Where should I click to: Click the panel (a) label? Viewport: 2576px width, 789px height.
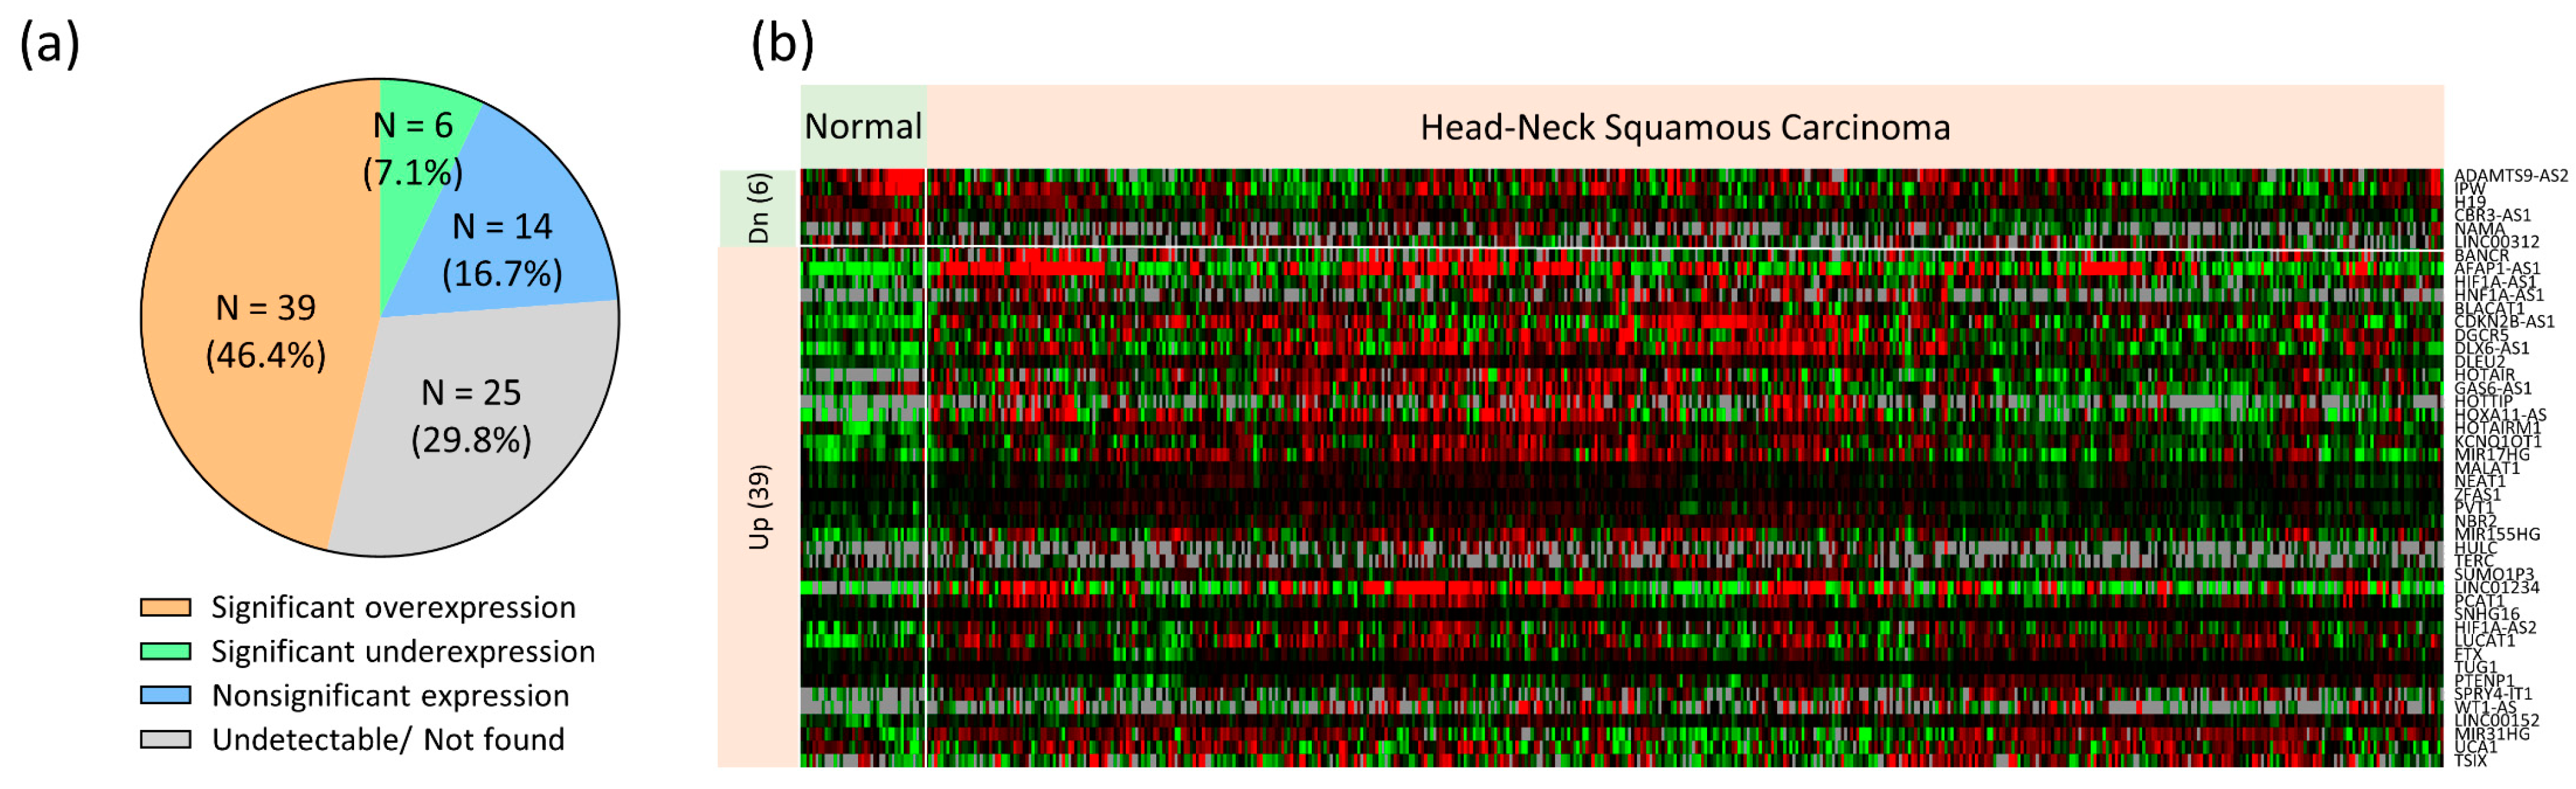(x=49, y=45)
